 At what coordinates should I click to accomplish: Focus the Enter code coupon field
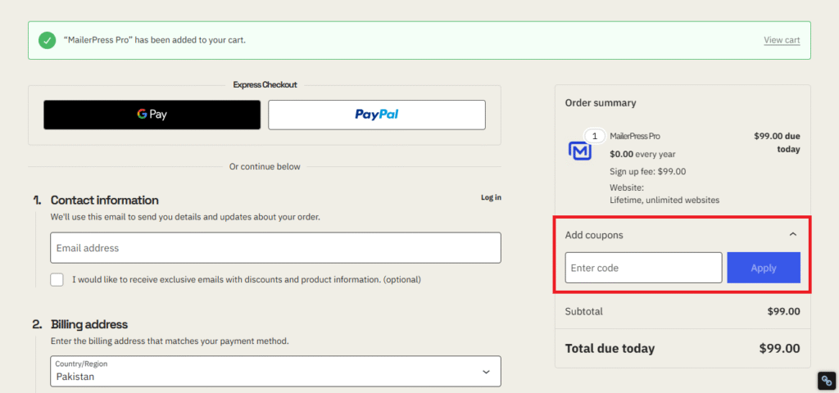(x=643, y=268)
